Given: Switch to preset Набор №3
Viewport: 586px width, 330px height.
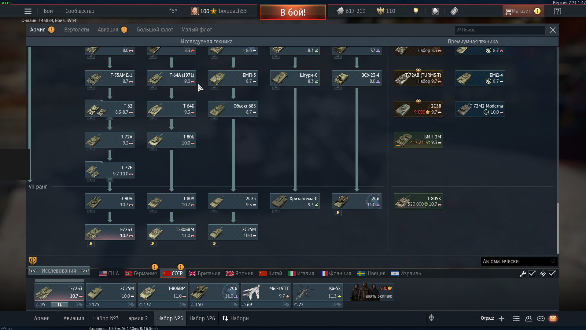Looking at the screenshot, I should tap(106, 318).
